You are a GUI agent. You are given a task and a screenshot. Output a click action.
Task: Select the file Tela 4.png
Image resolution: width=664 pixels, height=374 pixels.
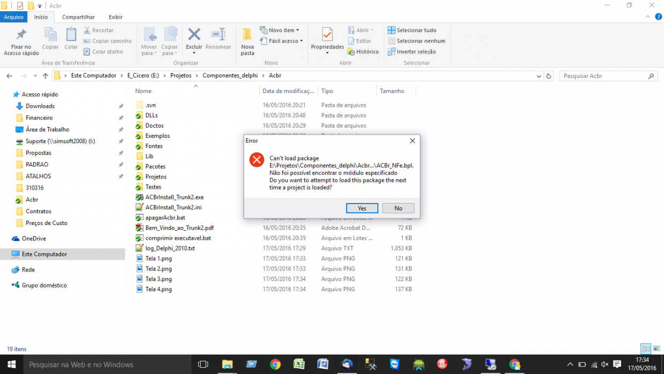tap(159, 289)
